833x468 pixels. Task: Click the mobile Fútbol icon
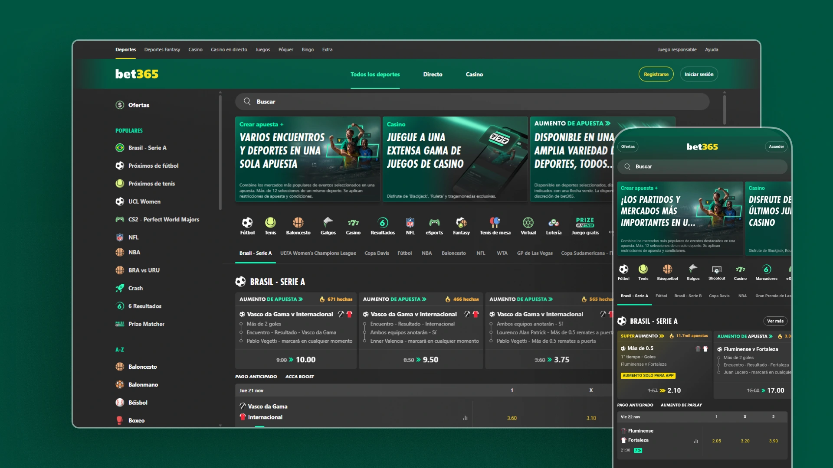(623, 269)
